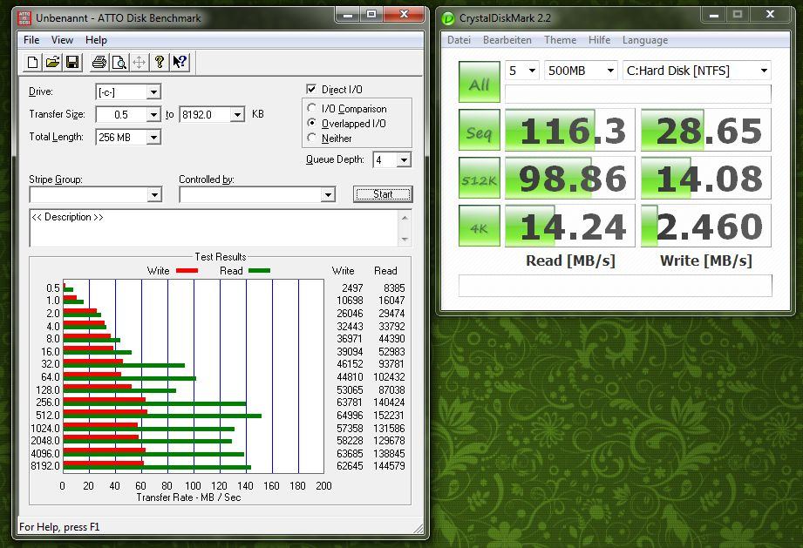Click the Write [MB/s] column label
The height and width of the screenshot is (548, 803).
point(706,261)
